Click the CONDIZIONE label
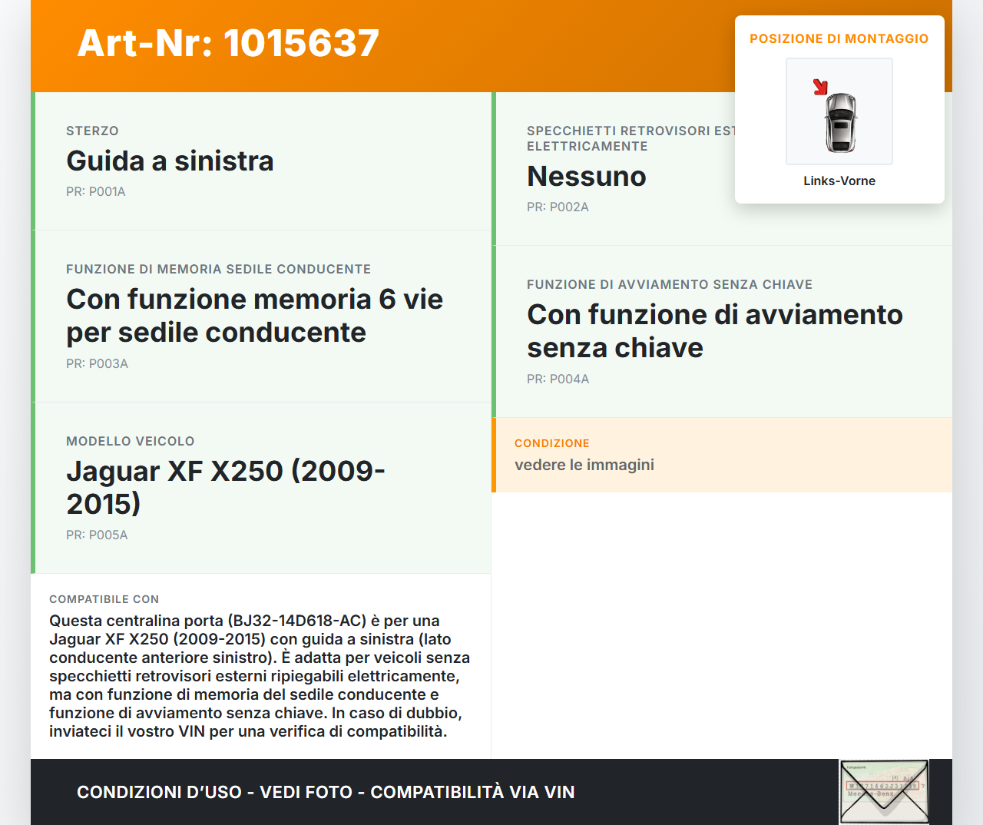The width and height of the screenshot is (983, 825). click(551, 443)
